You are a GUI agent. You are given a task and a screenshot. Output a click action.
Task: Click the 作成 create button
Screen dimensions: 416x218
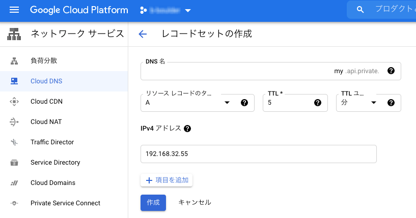click(153, 203)
